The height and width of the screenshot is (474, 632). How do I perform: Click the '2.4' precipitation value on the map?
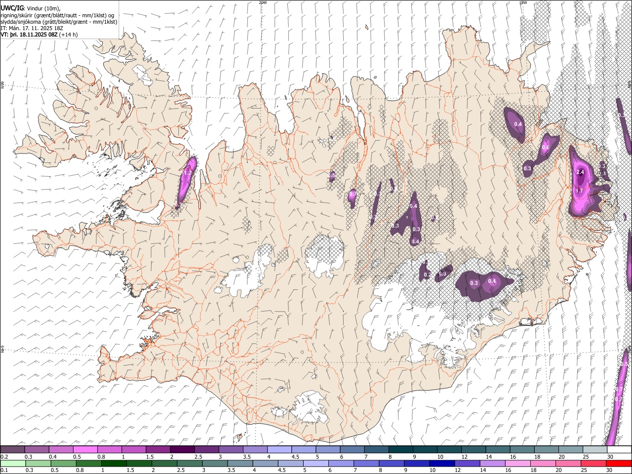click(x=580, y=172)
